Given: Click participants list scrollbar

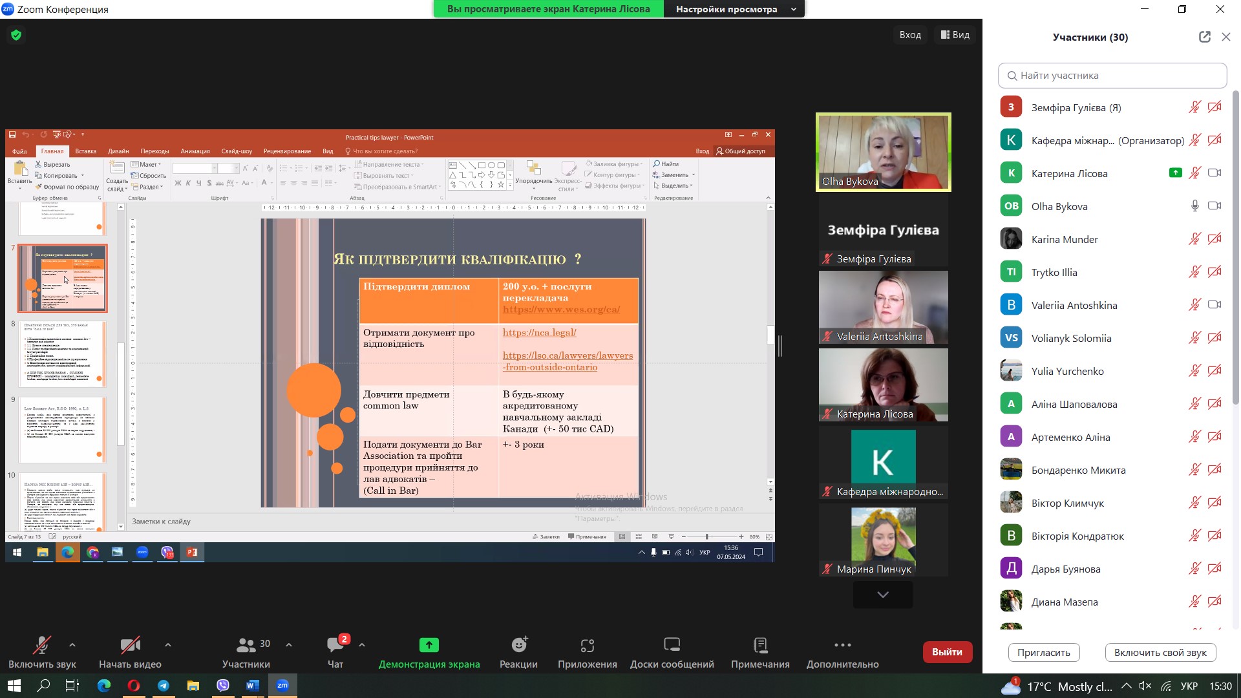Looking at the screenshot, I should click(1236, 249).
